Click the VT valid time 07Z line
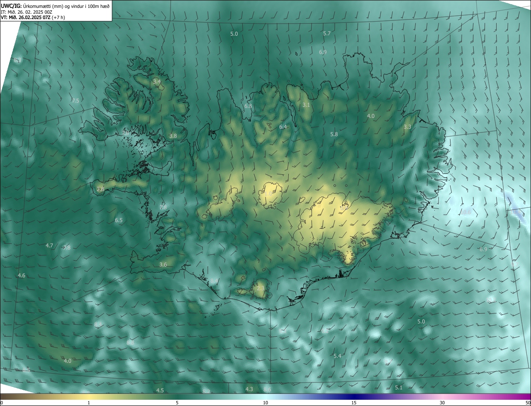This screenshot has width=531, height=406. 33,17
